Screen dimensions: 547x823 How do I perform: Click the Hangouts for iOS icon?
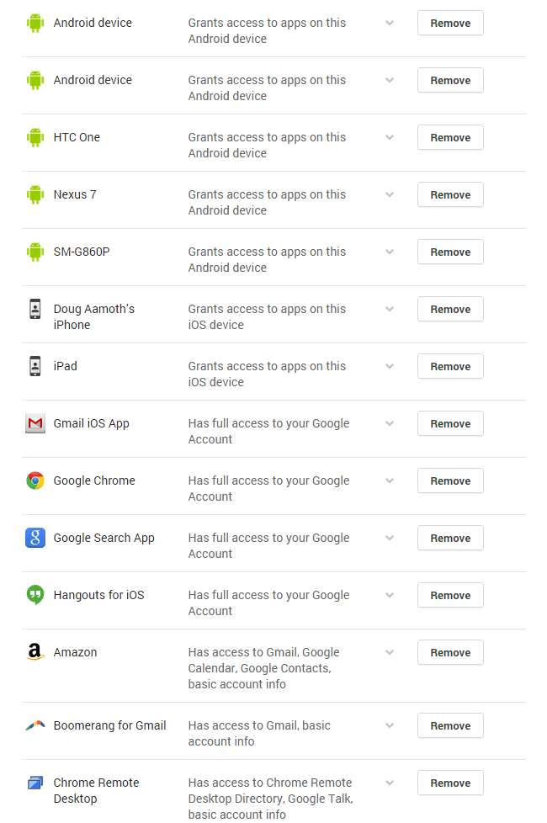coord(35,595)
